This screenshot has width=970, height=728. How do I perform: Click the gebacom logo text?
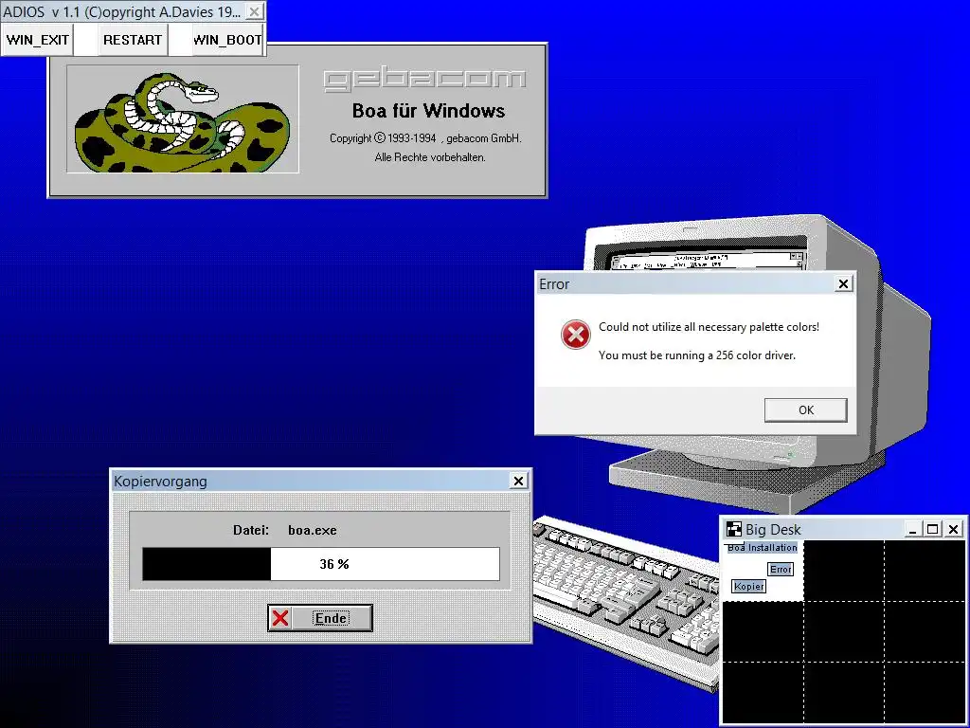click(425, 80)
